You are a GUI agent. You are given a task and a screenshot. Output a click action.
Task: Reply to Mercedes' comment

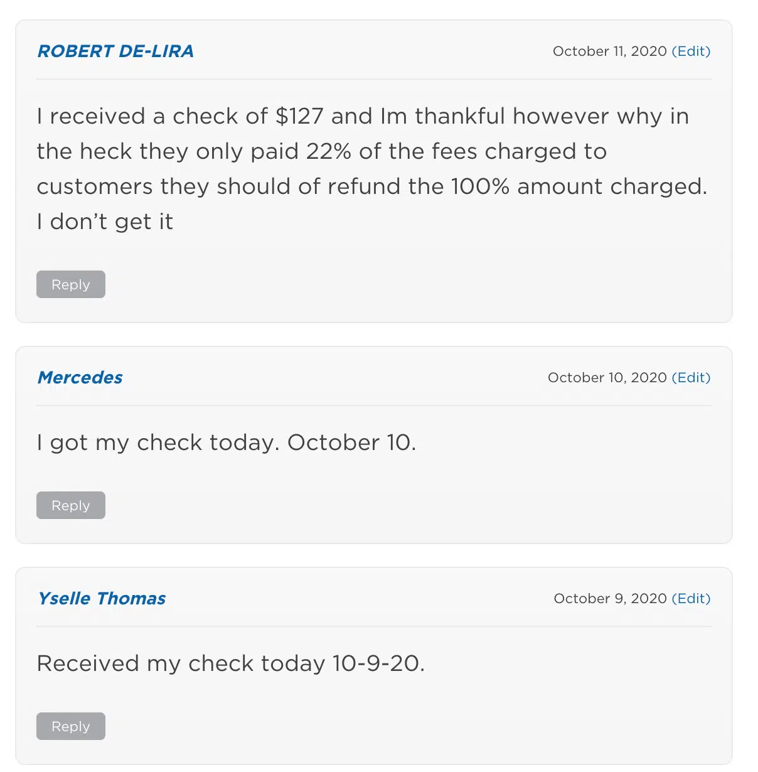coord(70,505)
